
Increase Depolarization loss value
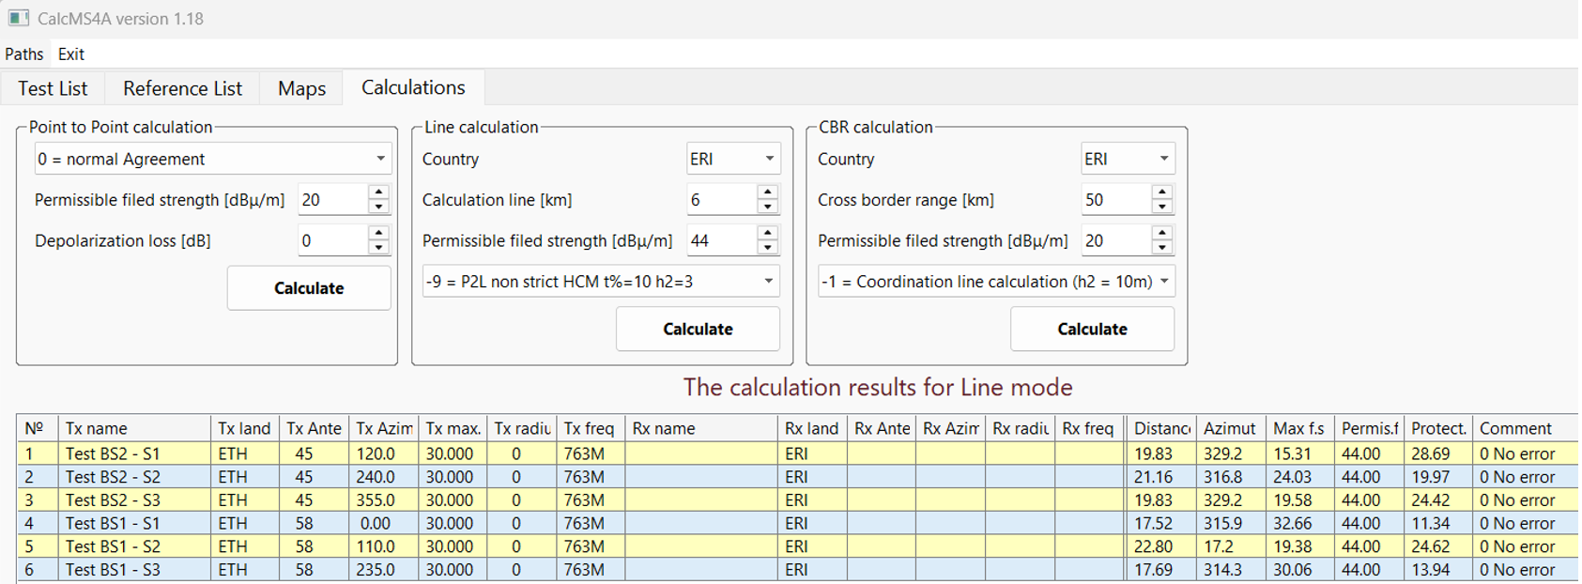pos(378,233)
